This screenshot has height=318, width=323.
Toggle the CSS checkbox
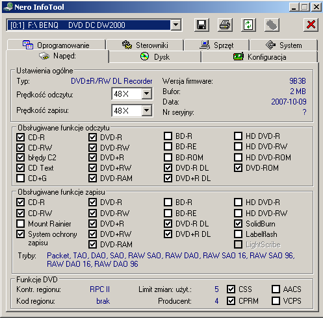(231, 289)
